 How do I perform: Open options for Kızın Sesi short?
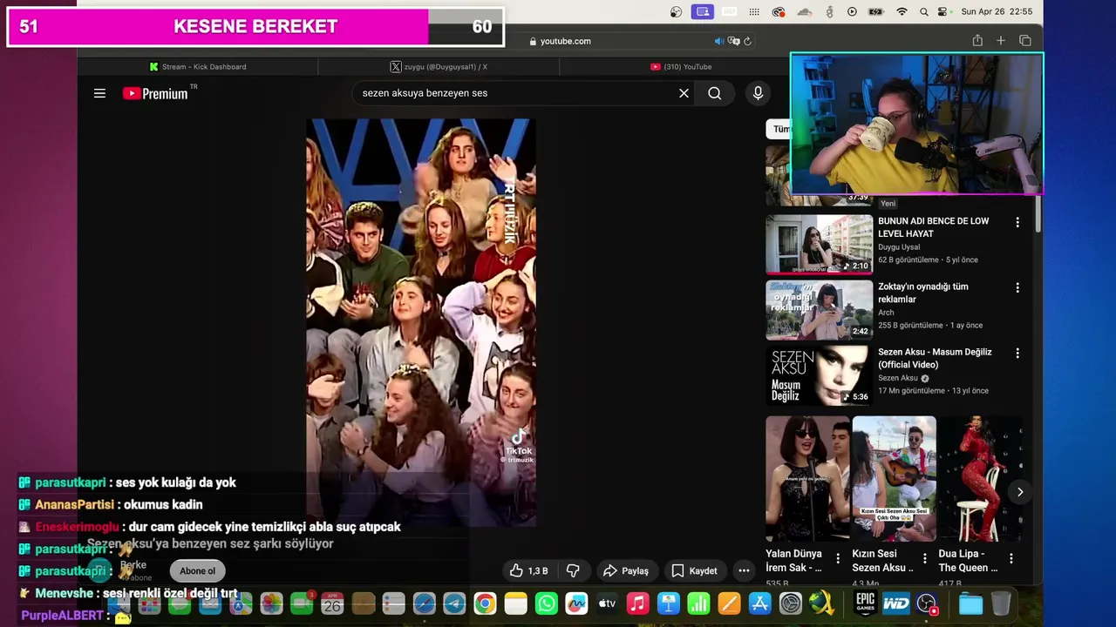924,558
